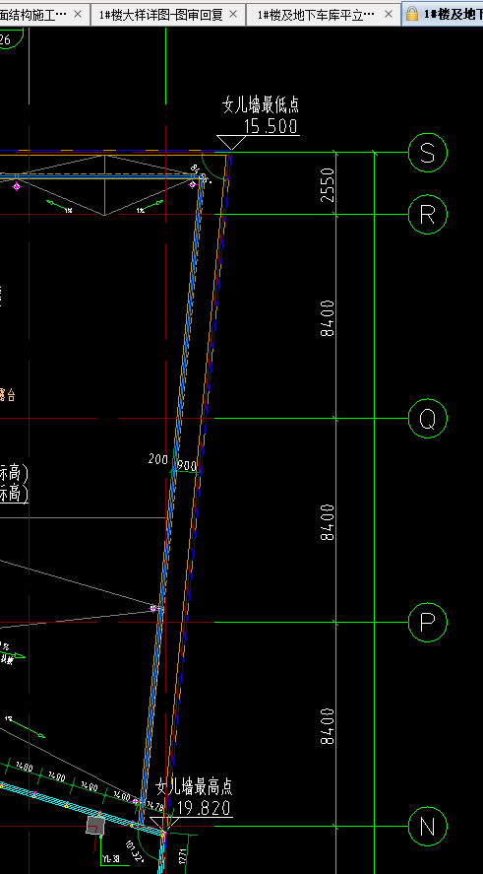Switch to the 1#楼大样详图-图审回复 tab
The width and height of the screenshot is (483, 874).
(166, 14)
